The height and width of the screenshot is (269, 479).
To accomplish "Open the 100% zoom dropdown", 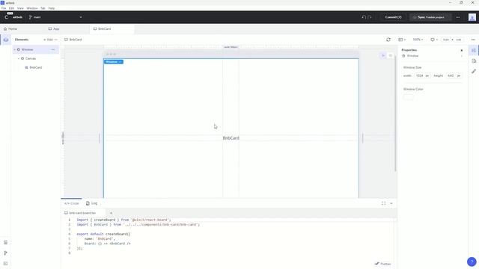I will click(x=418, y=40).
